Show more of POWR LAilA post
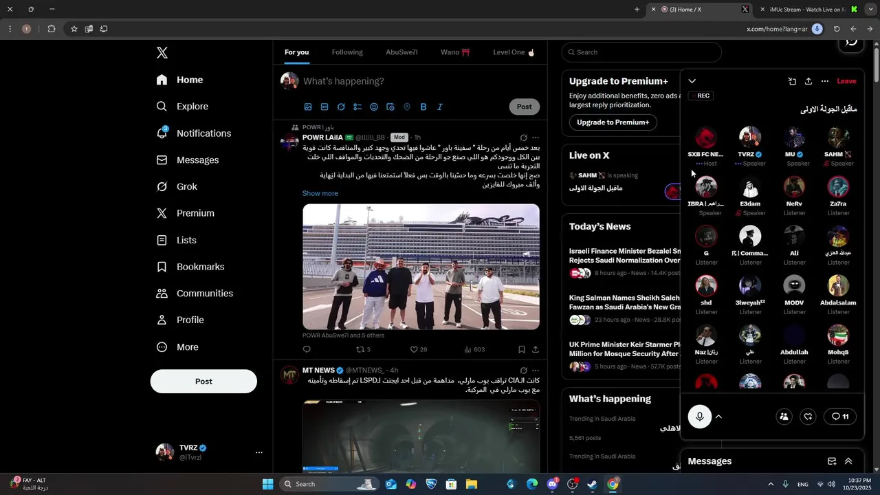The height and width of the screenshot is (495, 880). click(x=320, y=193)
